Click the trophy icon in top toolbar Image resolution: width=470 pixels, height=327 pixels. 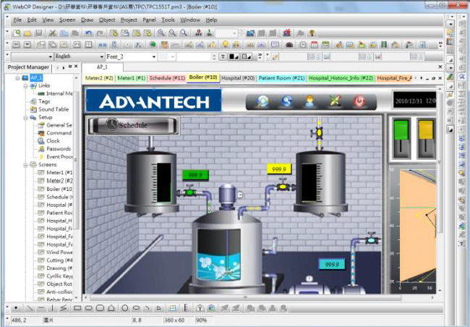(x=312, y=33)
